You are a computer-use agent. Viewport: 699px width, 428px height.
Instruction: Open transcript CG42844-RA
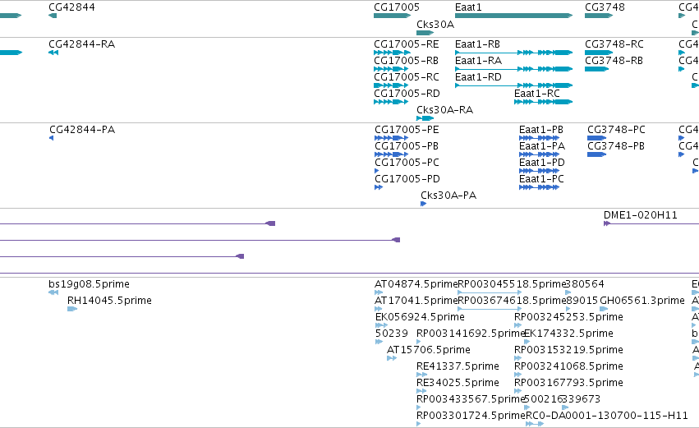81,44
